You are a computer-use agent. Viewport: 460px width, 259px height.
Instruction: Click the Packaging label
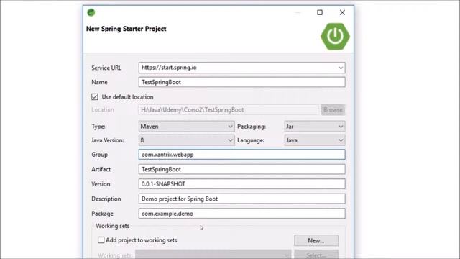point(252,127)
